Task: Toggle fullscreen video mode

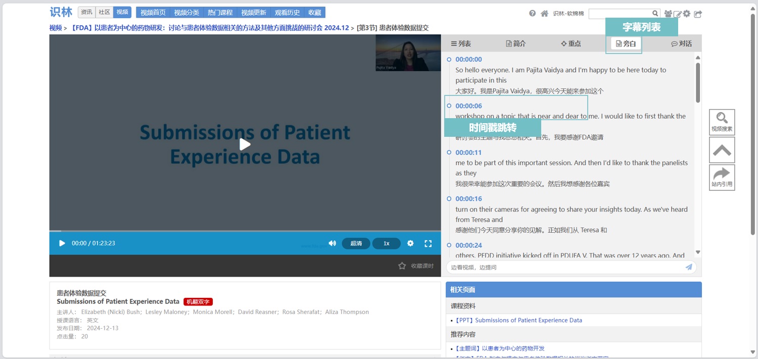Action: (x=428, y=243)
